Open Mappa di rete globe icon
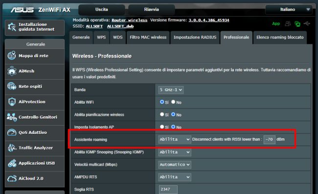The image size is (318, 194). [12, 56]
